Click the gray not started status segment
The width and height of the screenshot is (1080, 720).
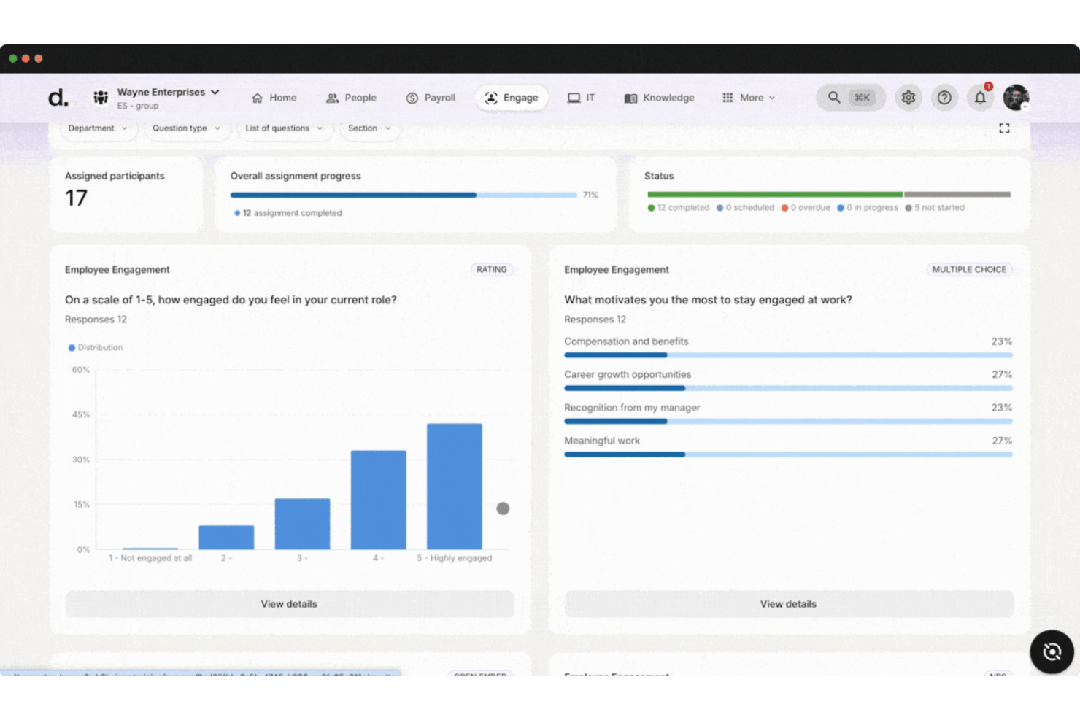click(957, 195)
